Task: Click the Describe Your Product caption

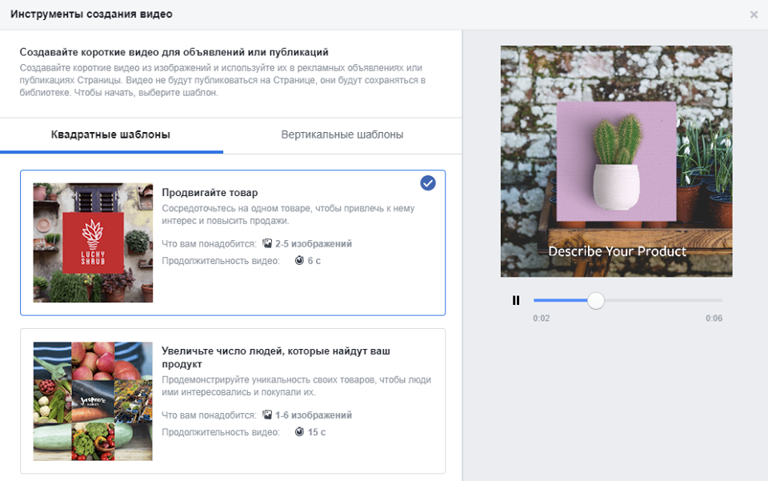Action: click(616, 251)
